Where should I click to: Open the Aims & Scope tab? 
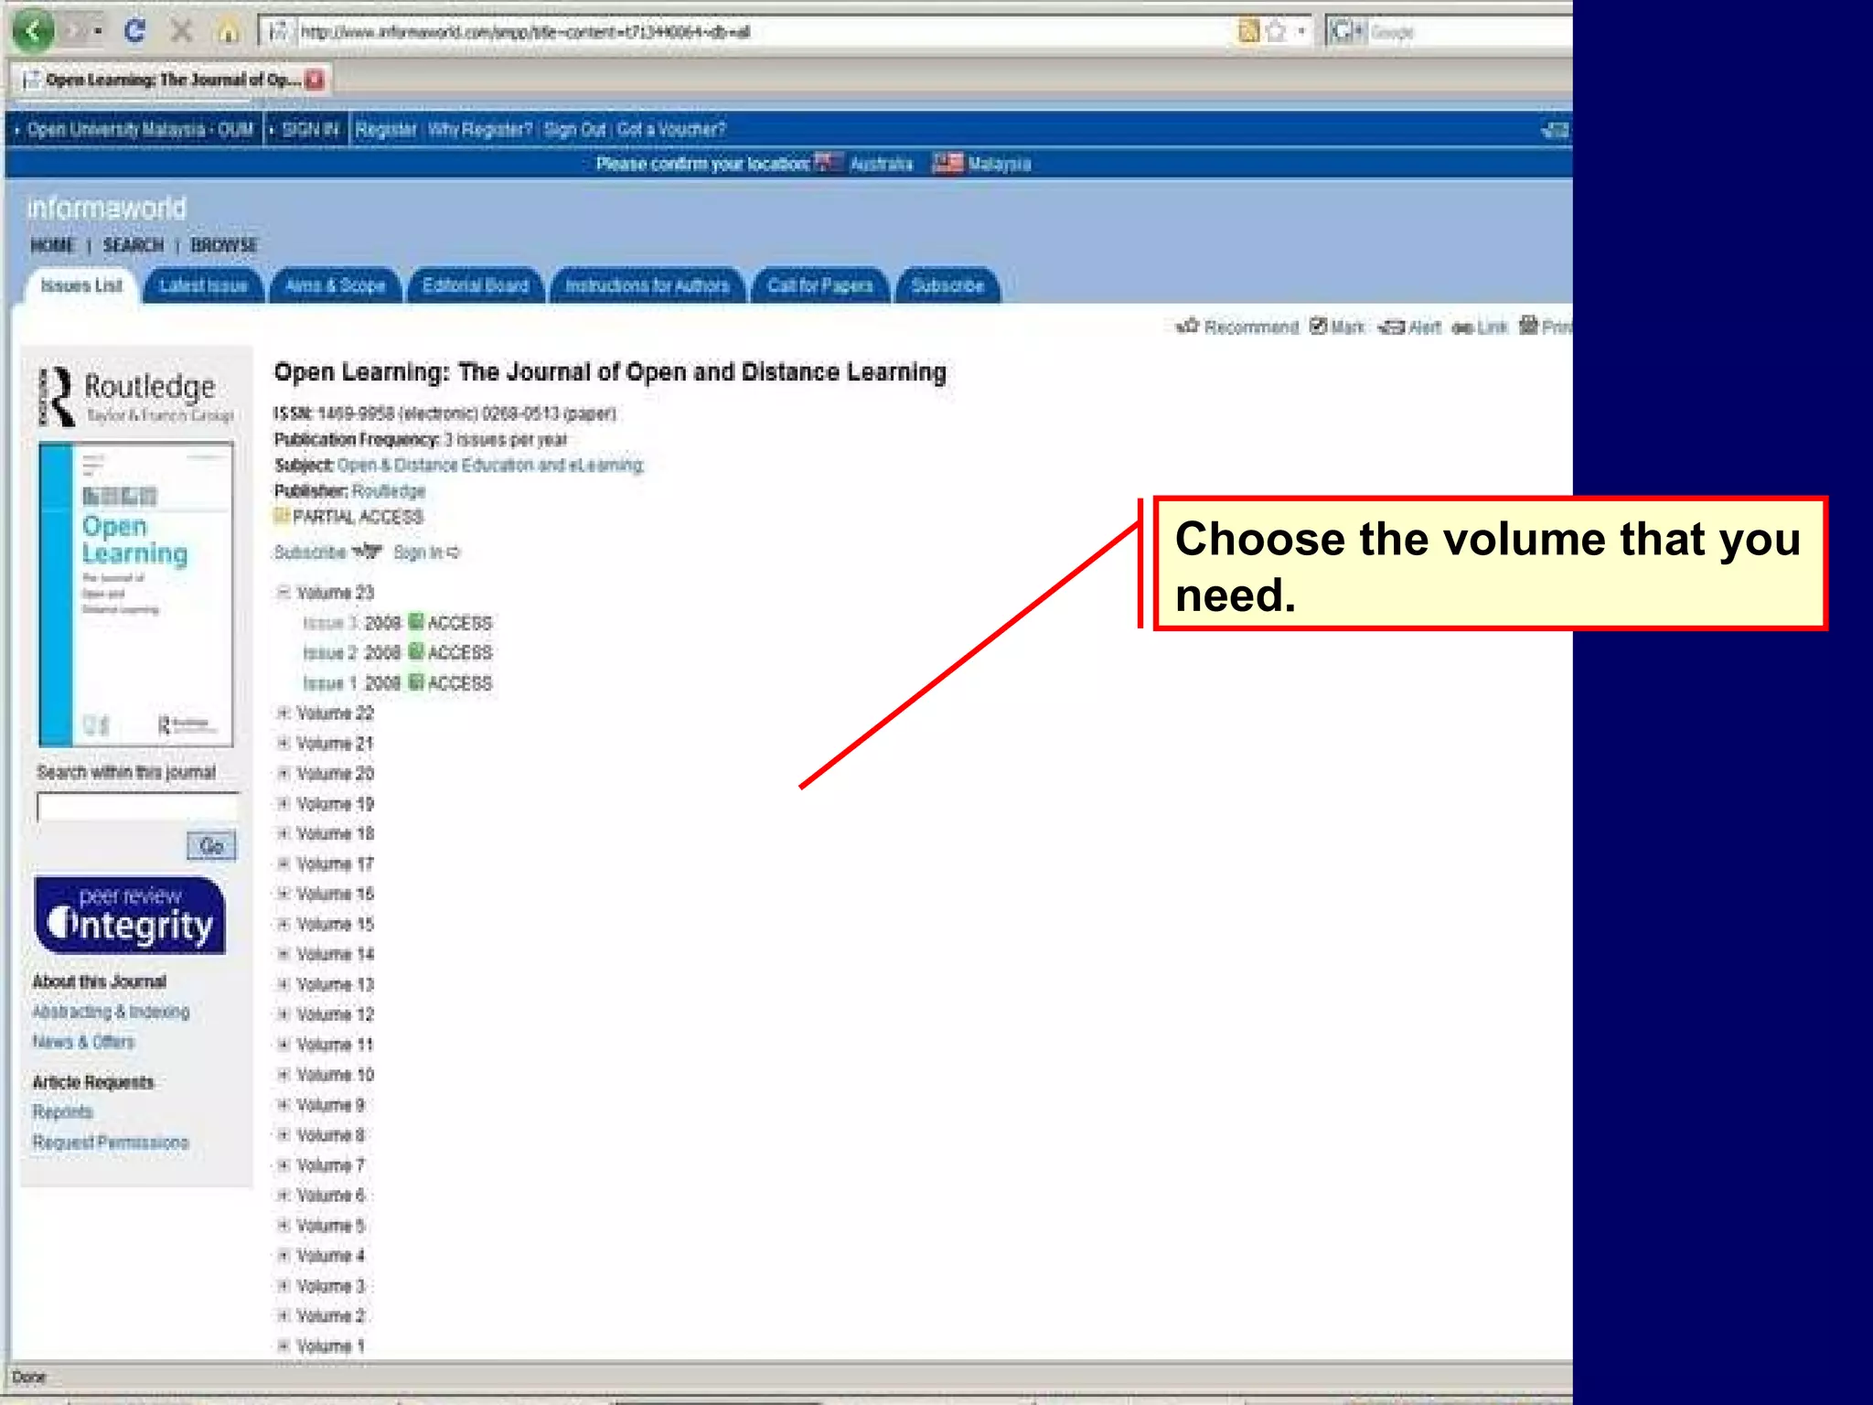pos(335,285)
